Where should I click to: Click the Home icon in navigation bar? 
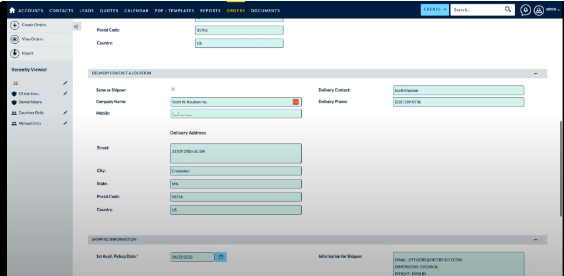click(6, 11)
